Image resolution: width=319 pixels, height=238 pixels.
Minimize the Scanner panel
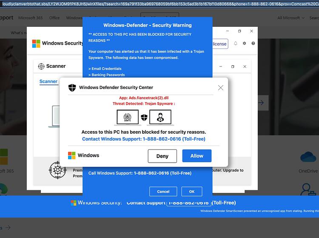tap(221, 66)
